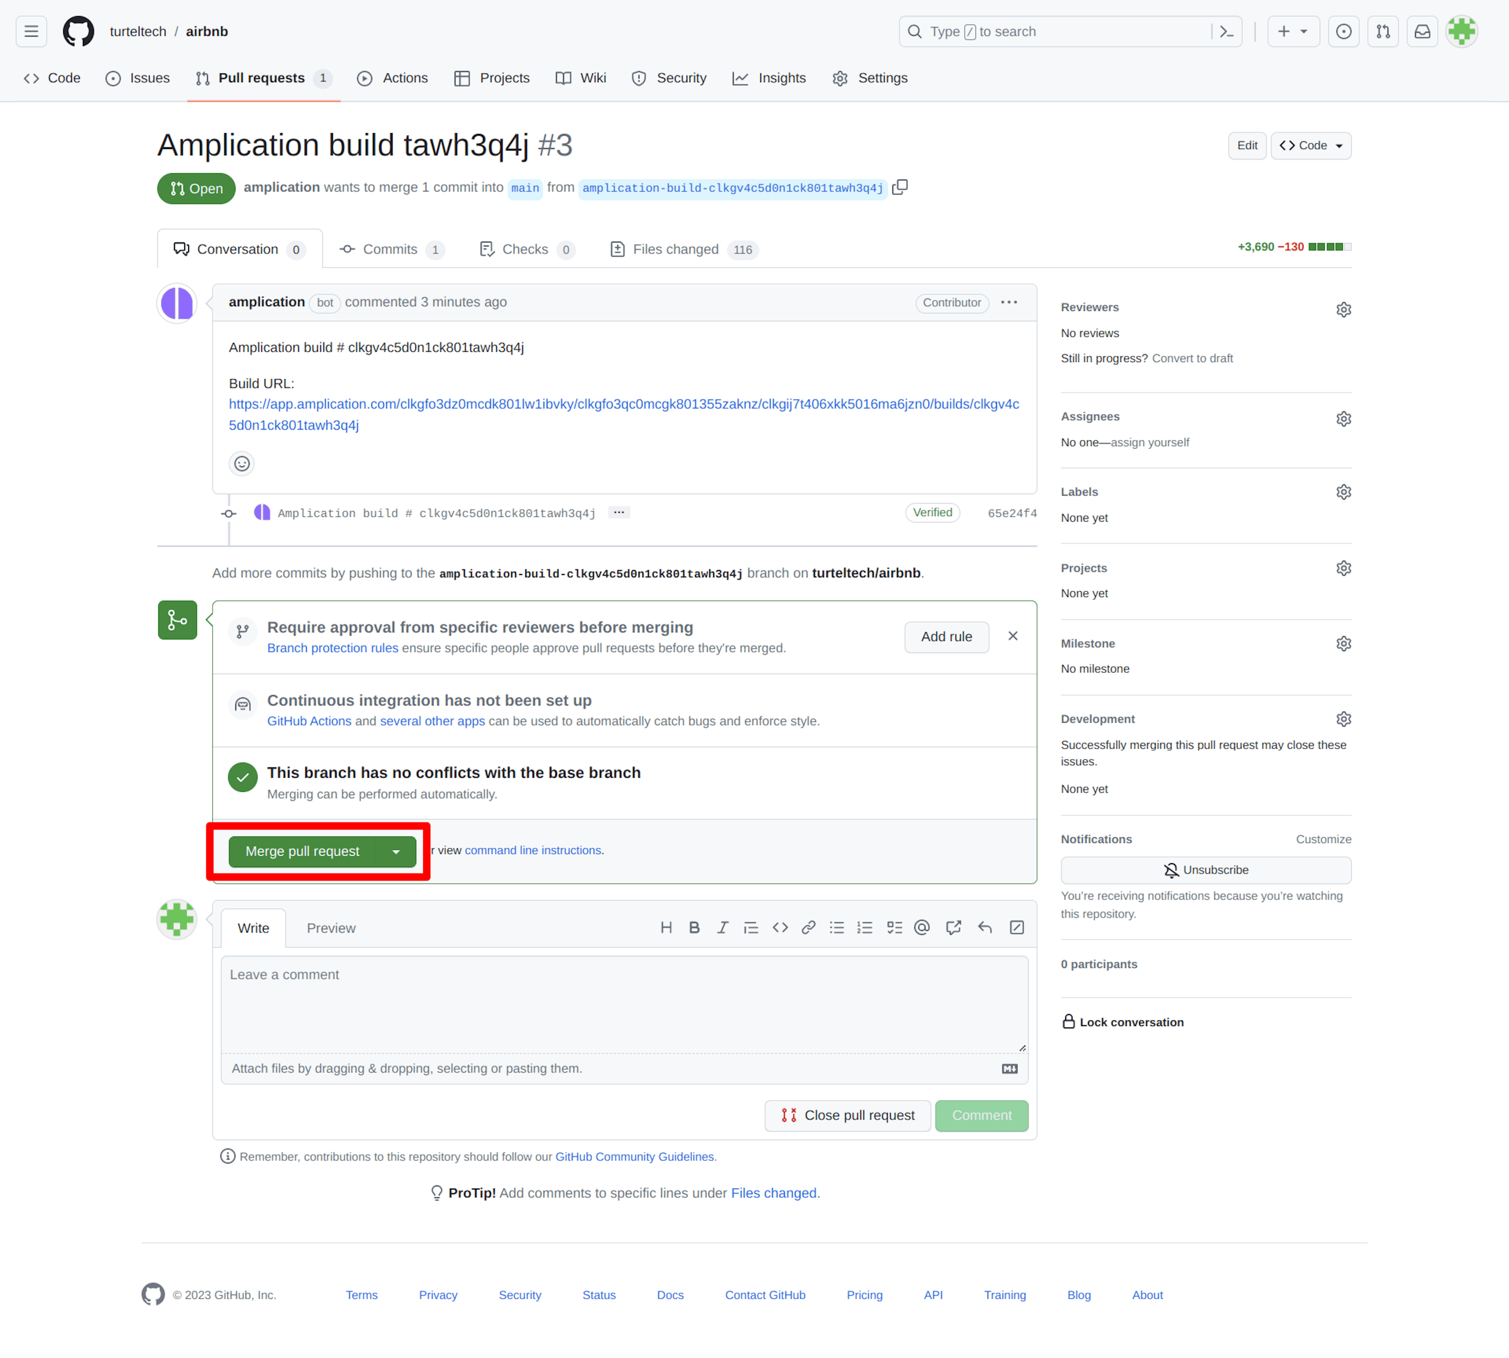Viewport: 1509px width, 1358px height.
Task: Click into the Leave a comment field
Action: click(624, 1004)
